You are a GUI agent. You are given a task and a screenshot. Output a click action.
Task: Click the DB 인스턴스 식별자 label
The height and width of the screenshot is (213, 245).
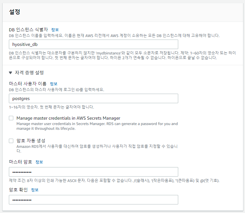click(x=28, y=30)
